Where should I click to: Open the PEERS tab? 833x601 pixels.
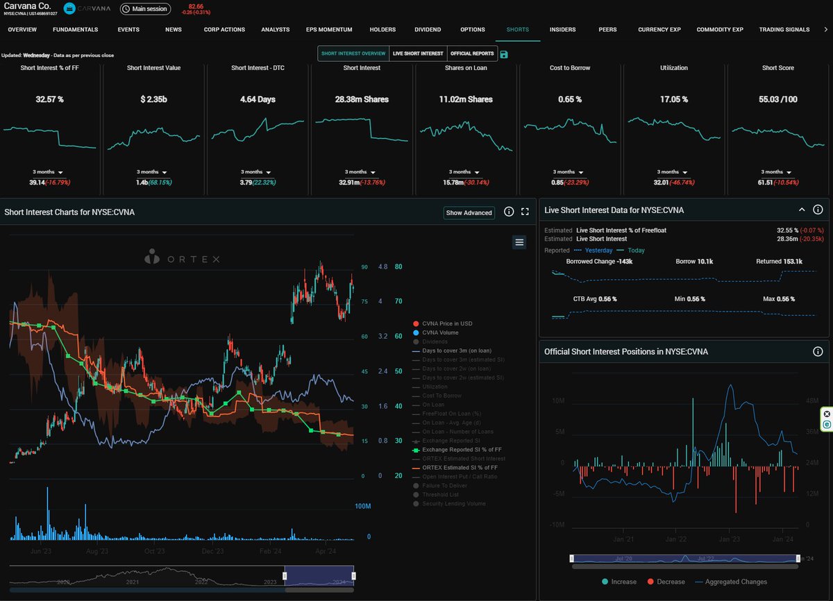[607, 30]
